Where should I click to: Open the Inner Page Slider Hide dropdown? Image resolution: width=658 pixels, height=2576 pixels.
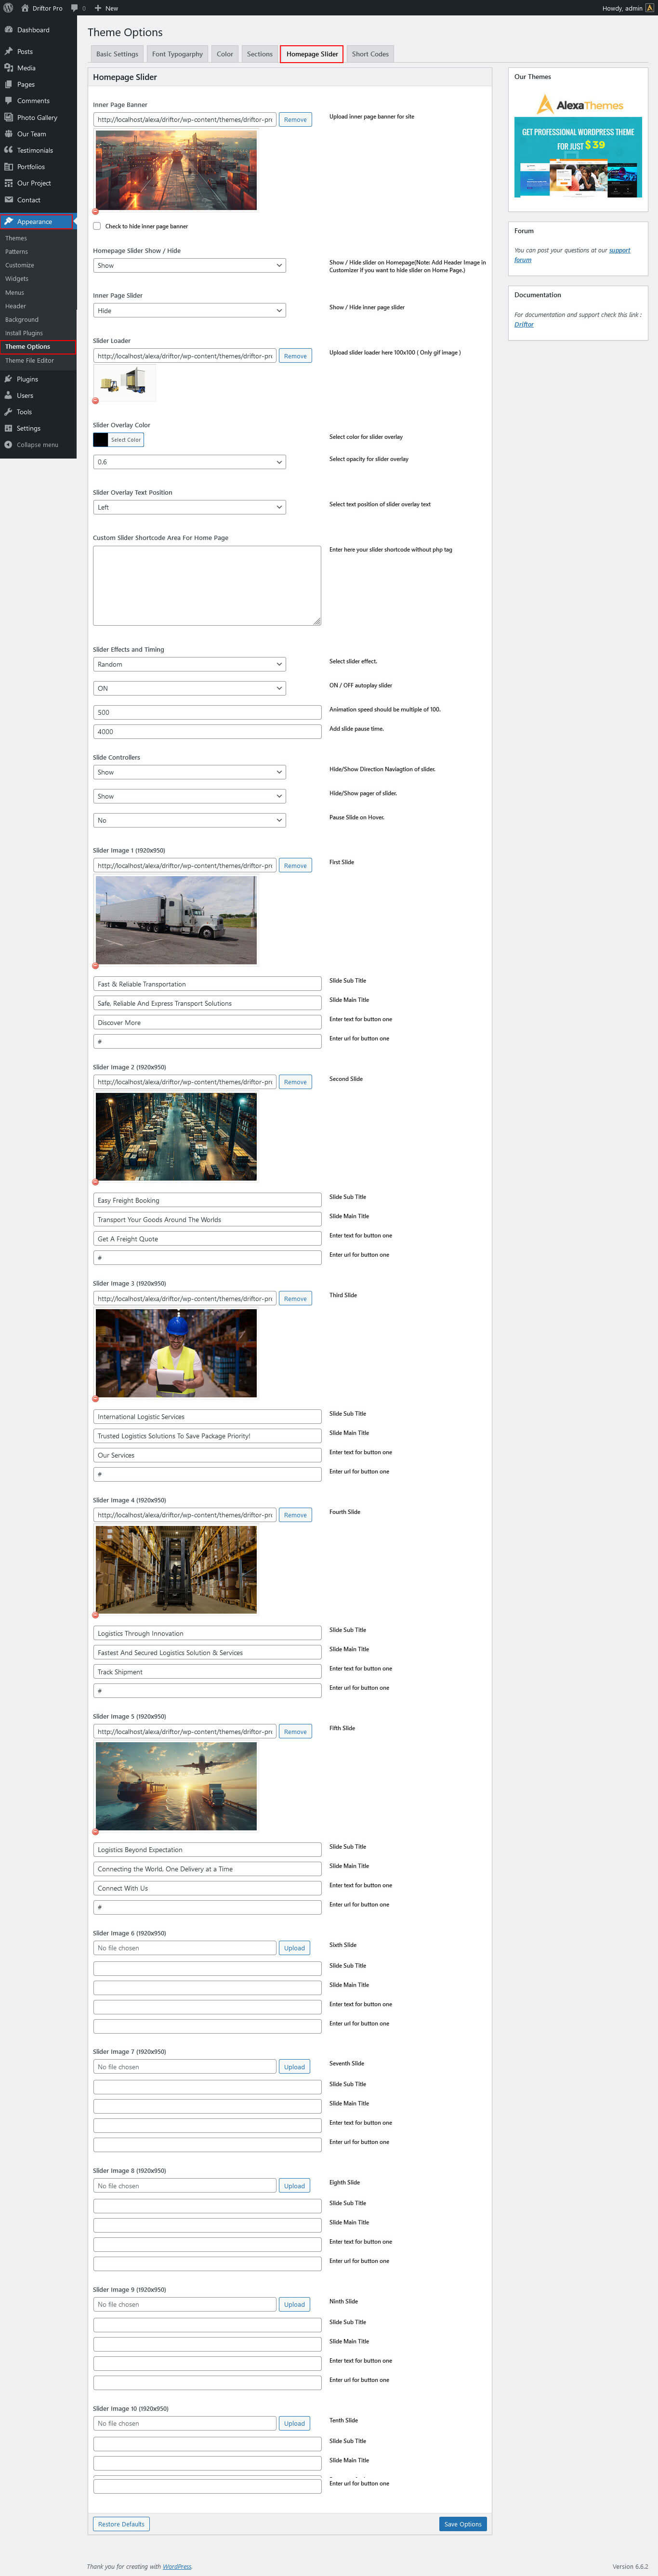tap(189, 310)
